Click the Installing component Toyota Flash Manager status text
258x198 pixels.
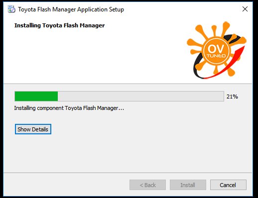coord(69,108)
